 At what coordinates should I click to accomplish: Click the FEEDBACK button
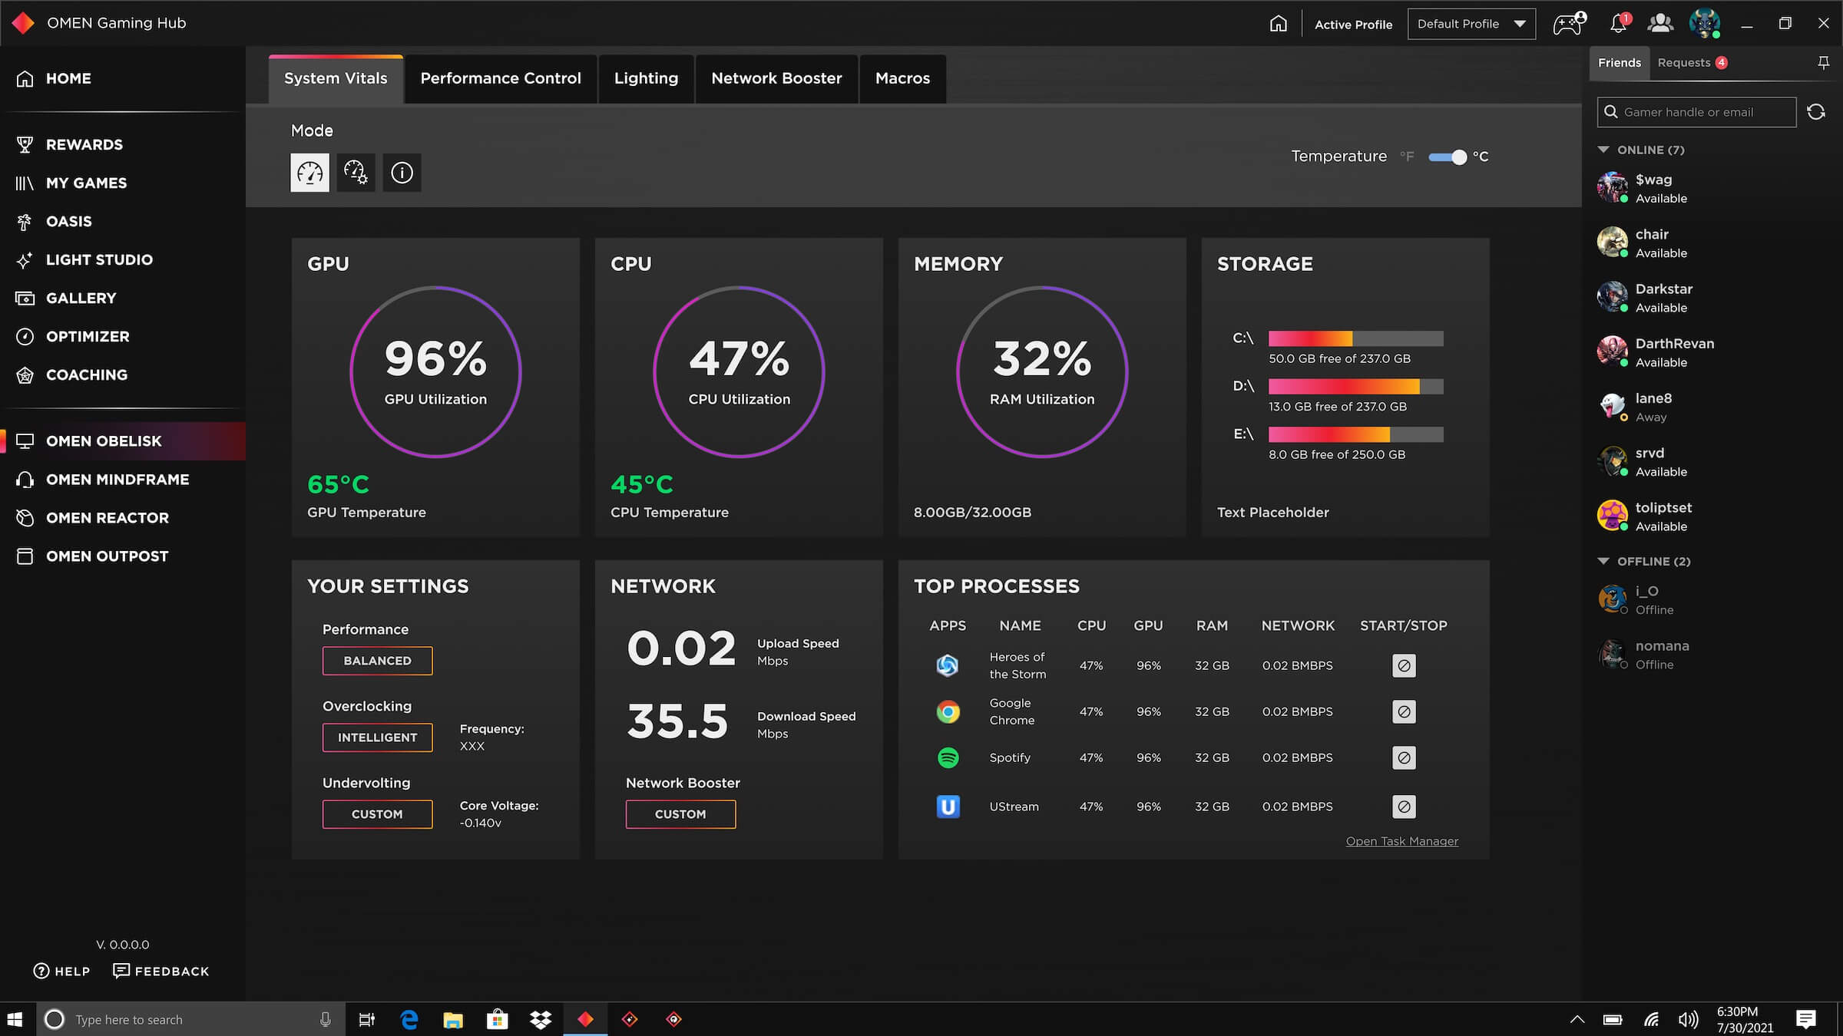coord(162,970)
